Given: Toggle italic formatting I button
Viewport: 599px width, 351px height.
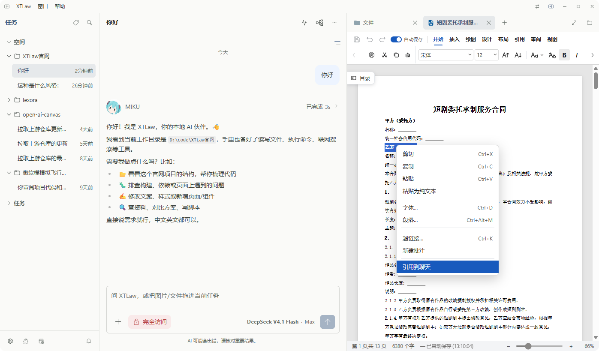Looking at the screenshot, I should 577,55.
